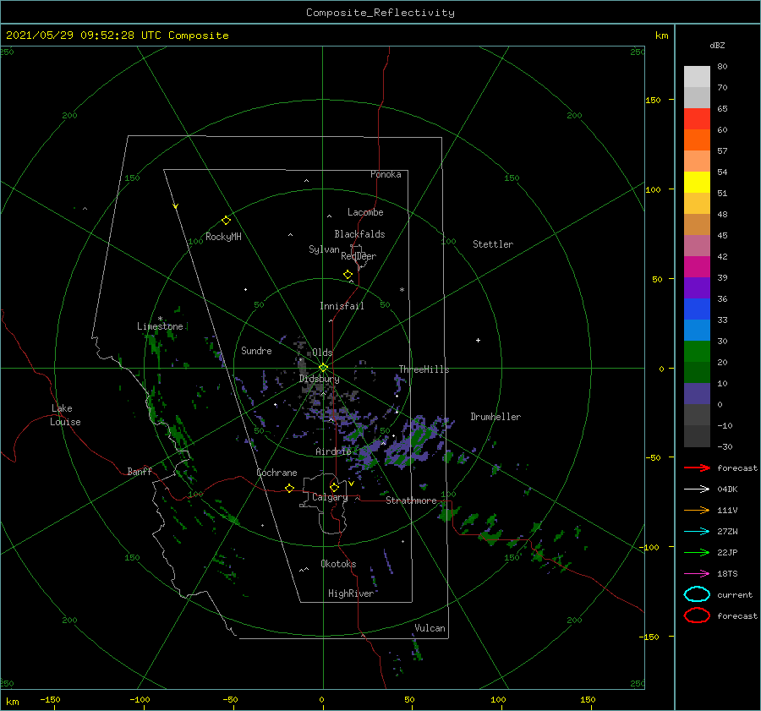The width and height of the screenshot is (761, 711).
Task: Click the HighRiver label
Action: pyautogui.click(x=351, y=593)
